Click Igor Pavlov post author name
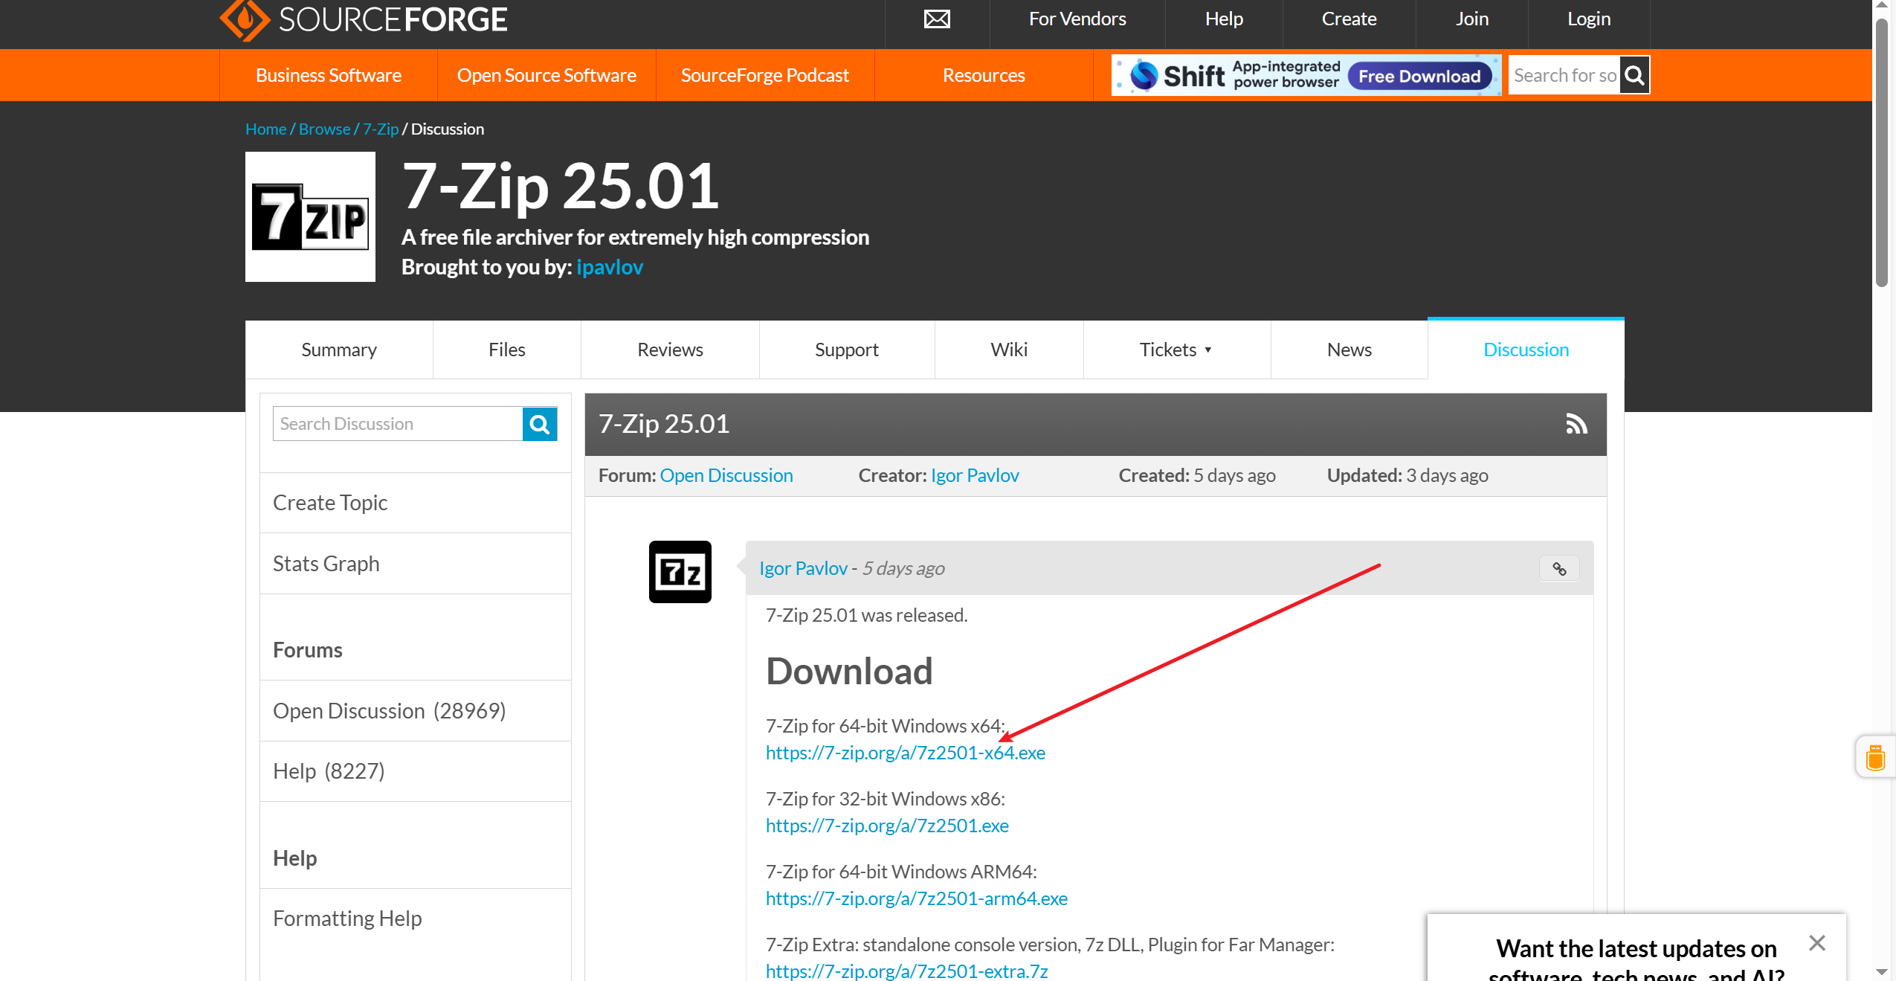 pyautogui.click(x=803, y=568)
